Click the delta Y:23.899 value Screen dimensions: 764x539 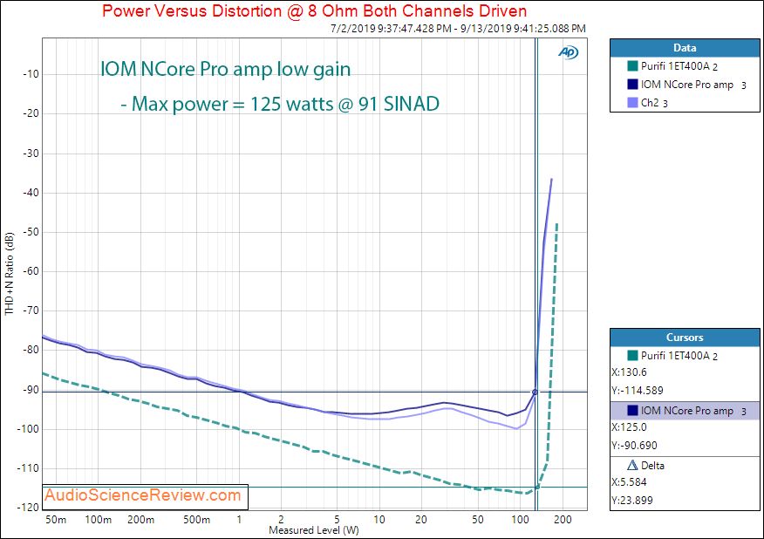tap(632, 501)
